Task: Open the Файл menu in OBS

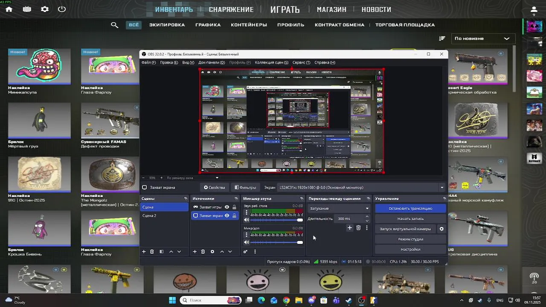Action: [x=149, y=63]
